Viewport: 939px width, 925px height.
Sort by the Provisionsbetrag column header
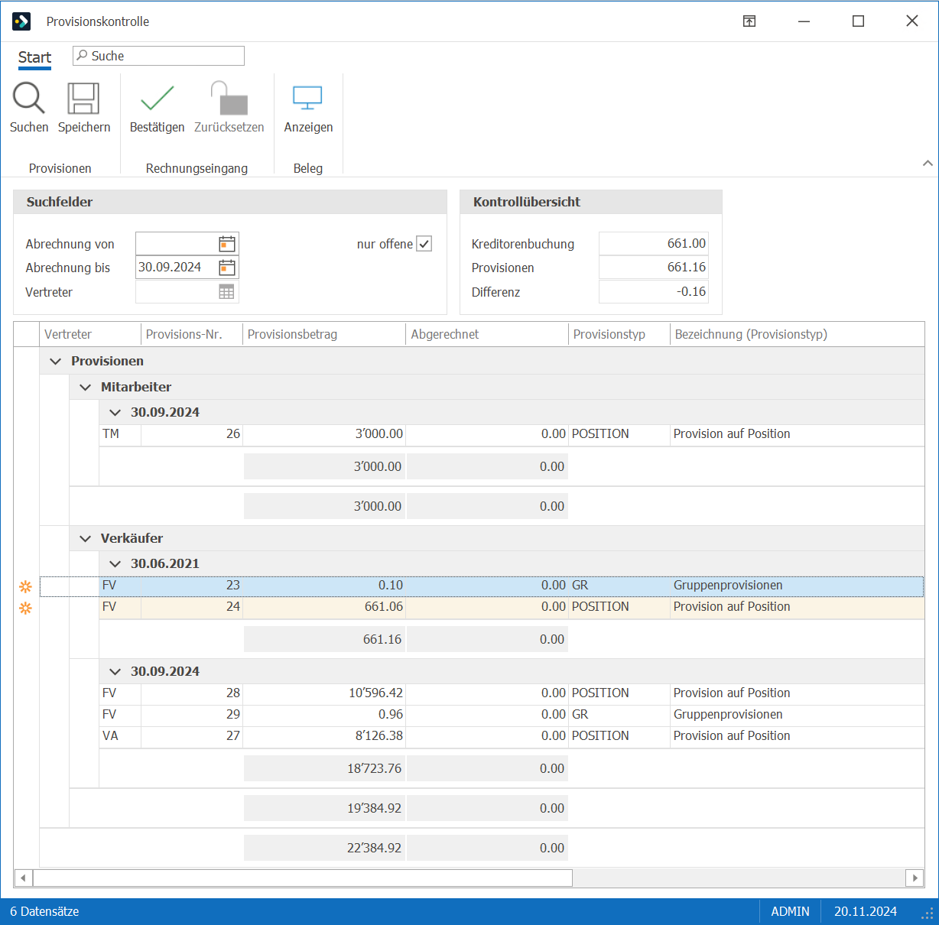pos(324,334)
